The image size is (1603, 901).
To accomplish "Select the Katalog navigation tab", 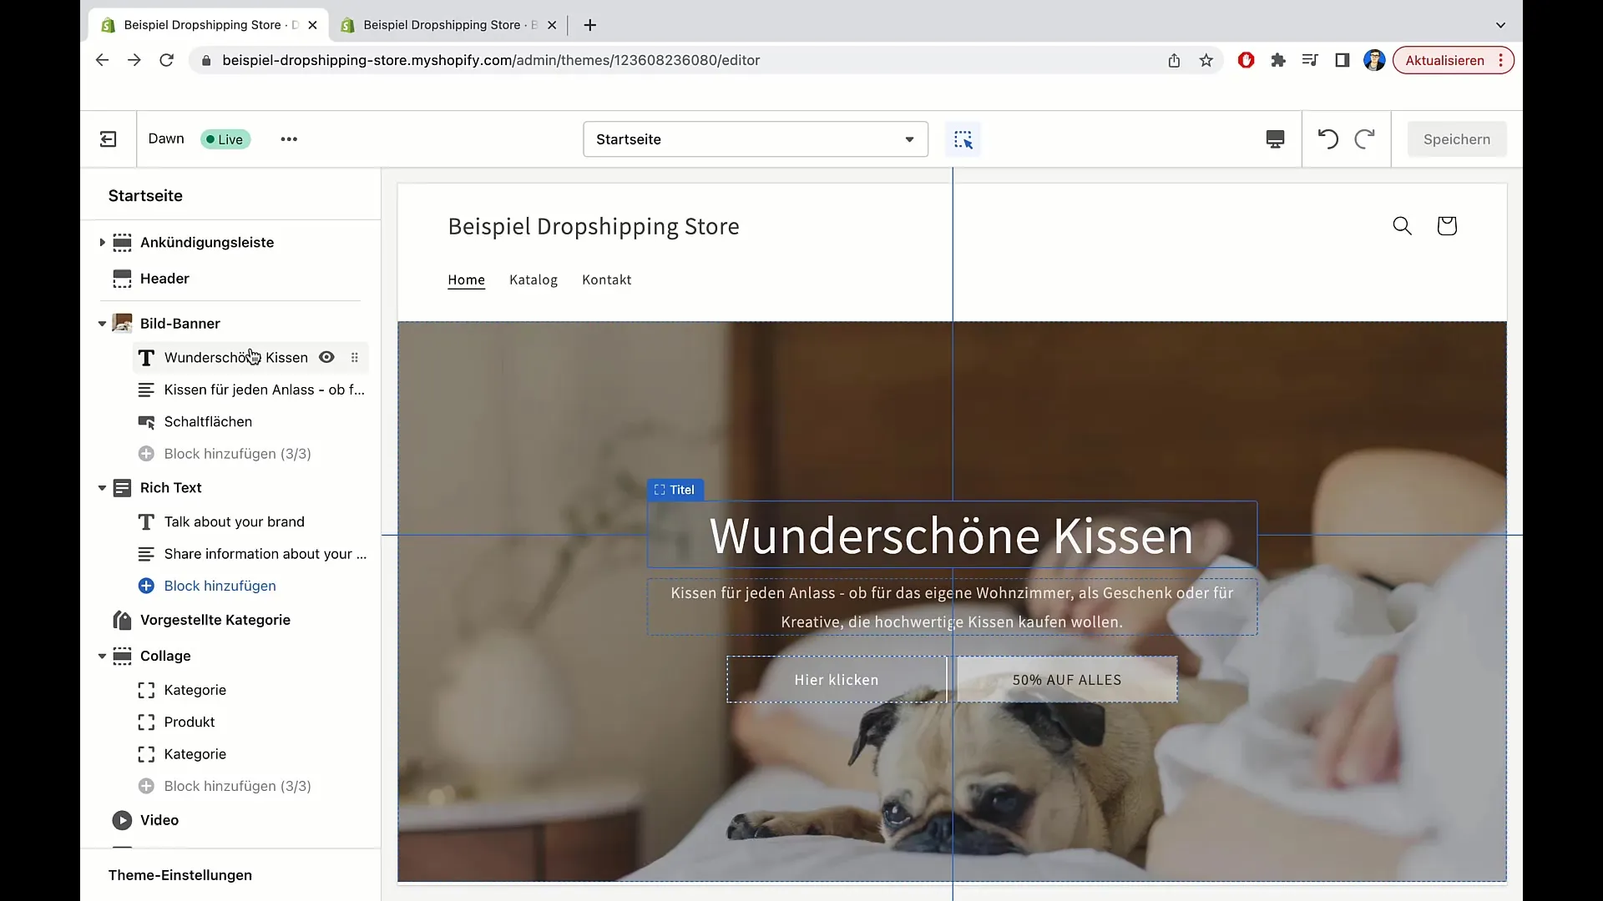I will [x=533, y=279].
